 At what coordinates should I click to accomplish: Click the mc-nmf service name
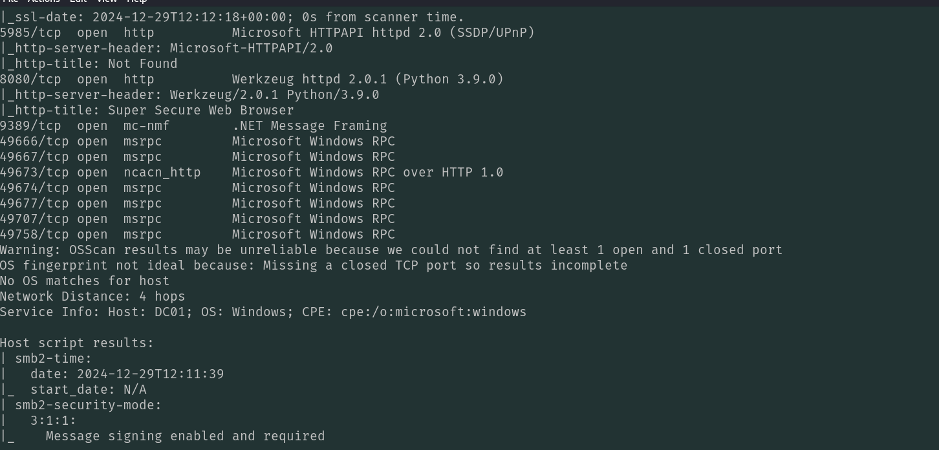click(x=146, y=126)
